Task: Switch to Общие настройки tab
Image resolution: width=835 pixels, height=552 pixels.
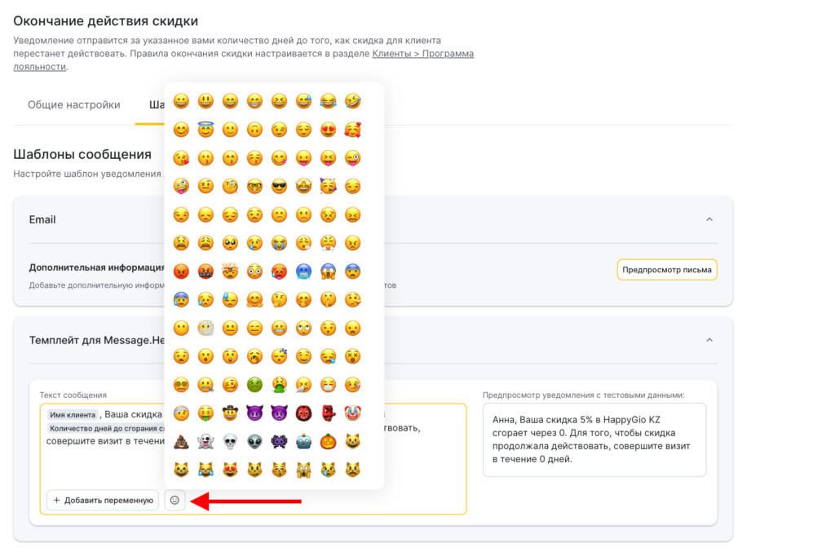Action: (x=74, y=104)
